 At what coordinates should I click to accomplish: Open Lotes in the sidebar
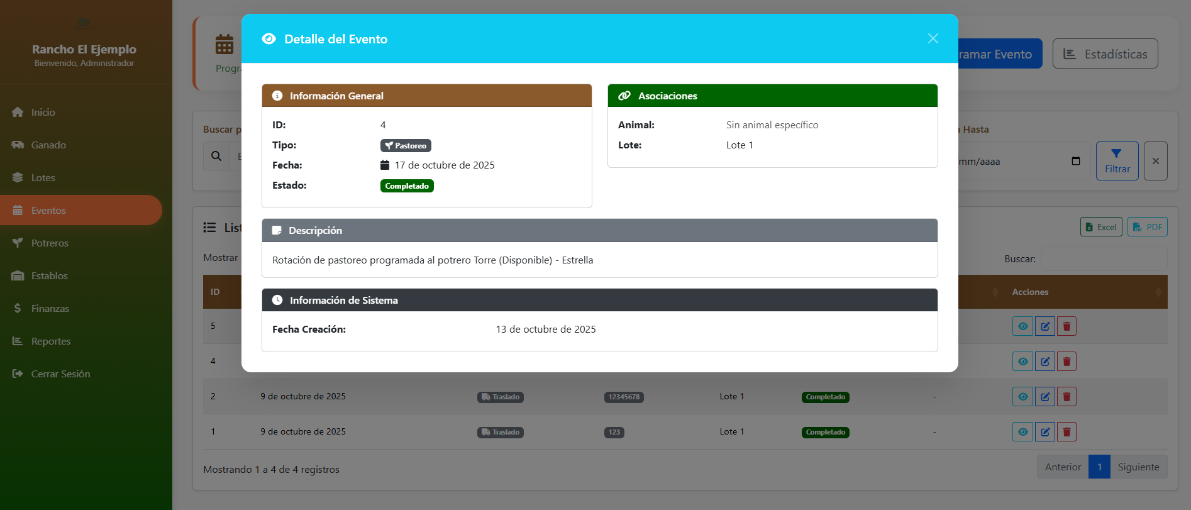[81, 177]
